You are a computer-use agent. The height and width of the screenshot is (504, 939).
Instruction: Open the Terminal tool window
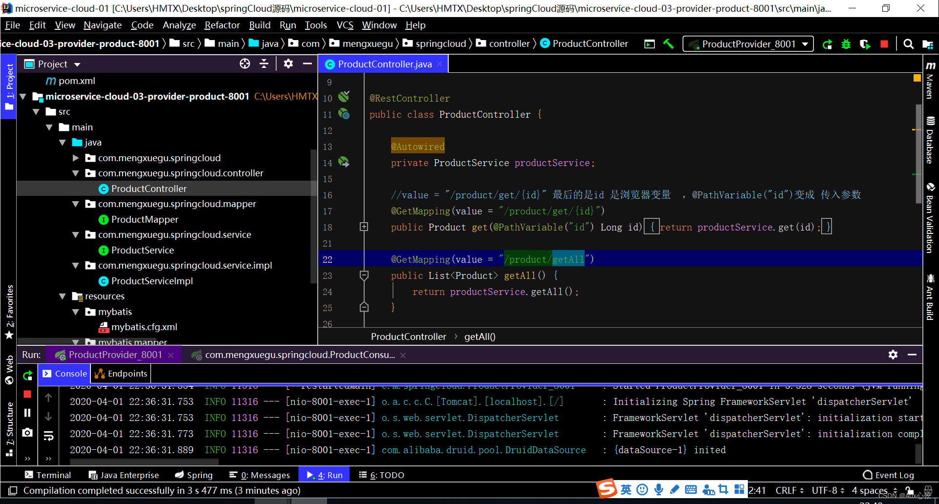pos(48,475)
